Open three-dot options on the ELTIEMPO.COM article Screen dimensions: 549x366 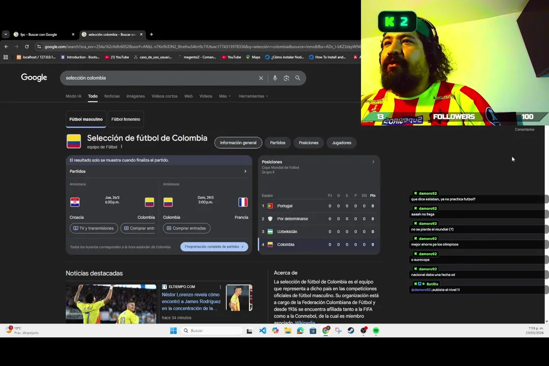(220, 287)
